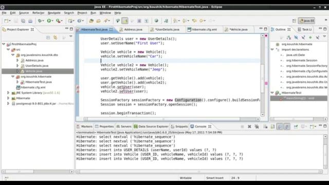Open the Servers view tab
The height and width of the screenshot is (185, 329).
point(124,126)
